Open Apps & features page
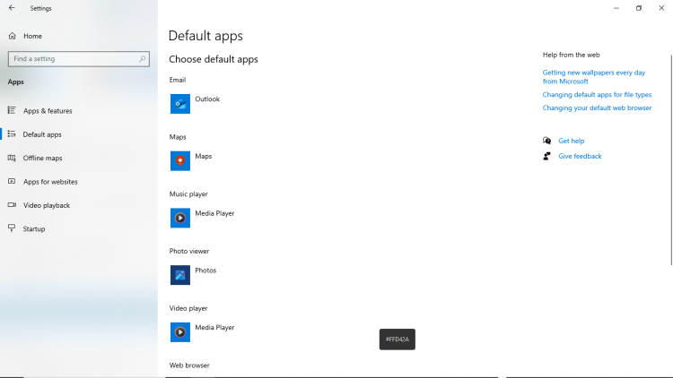 (48, 111)
